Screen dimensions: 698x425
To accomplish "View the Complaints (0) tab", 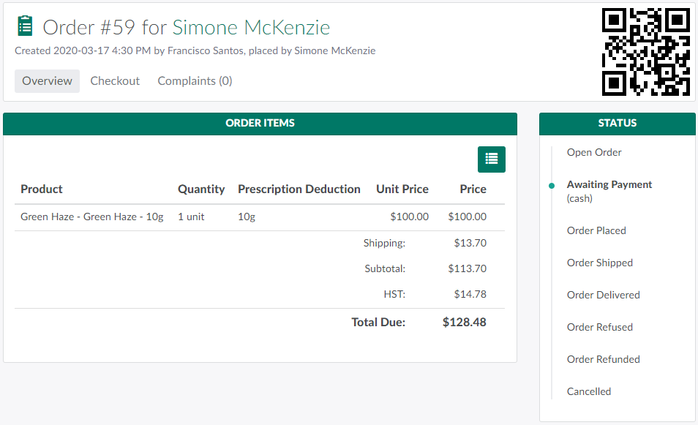I will pos(195,81).
